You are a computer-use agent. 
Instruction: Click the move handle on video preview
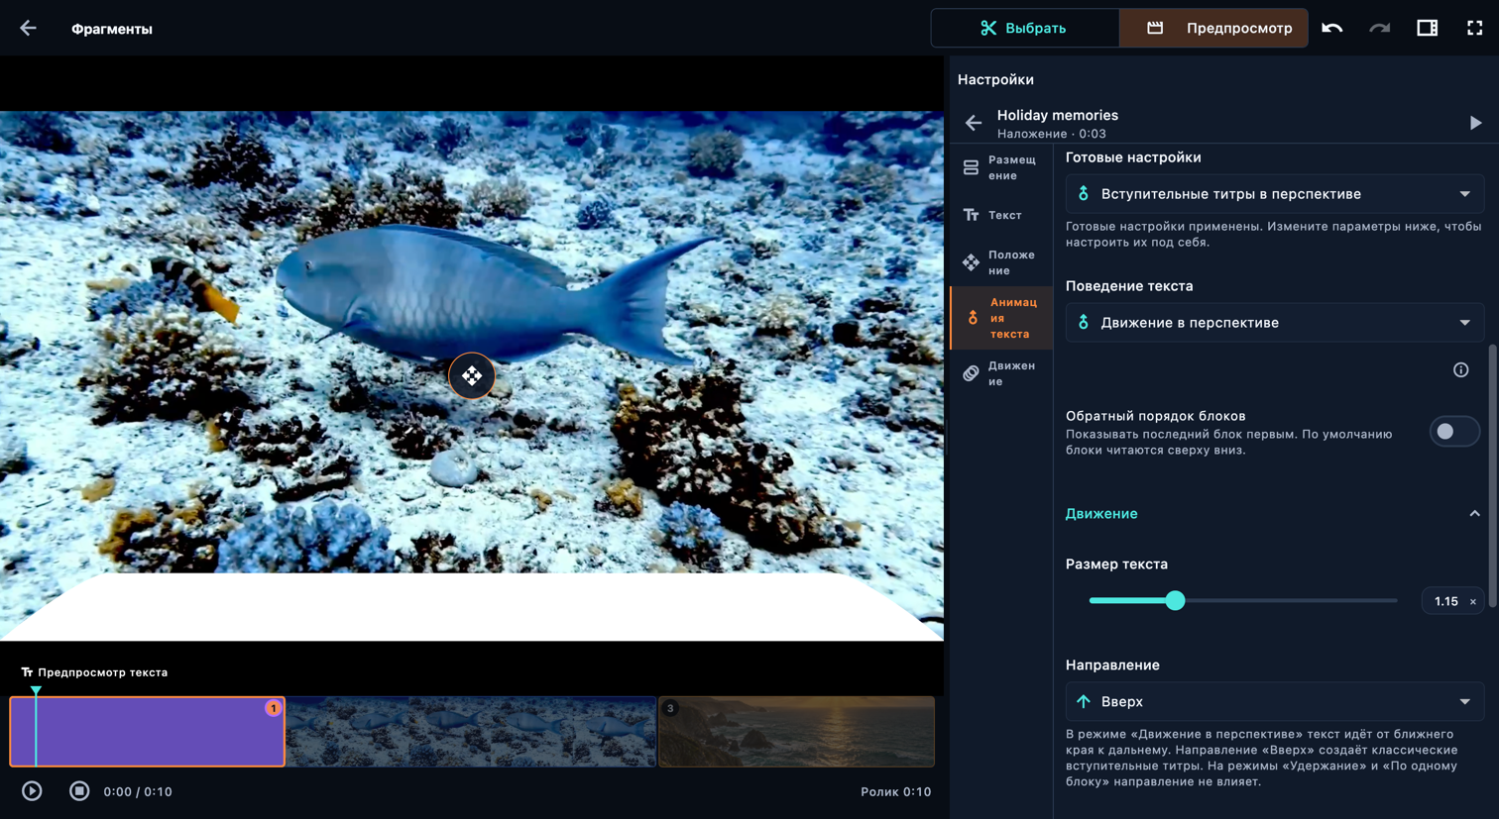tap(472, 375)
